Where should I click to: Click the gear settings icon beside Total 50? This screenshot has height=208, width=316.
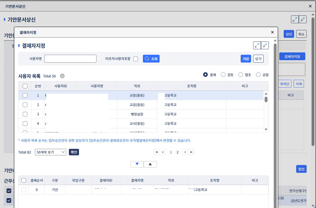62,76
